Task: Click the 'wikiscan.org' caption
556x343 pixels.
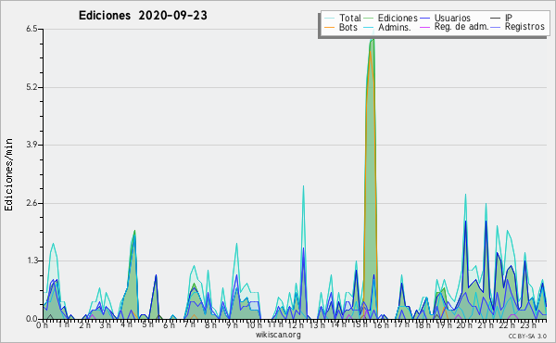Action: point(278,335)
